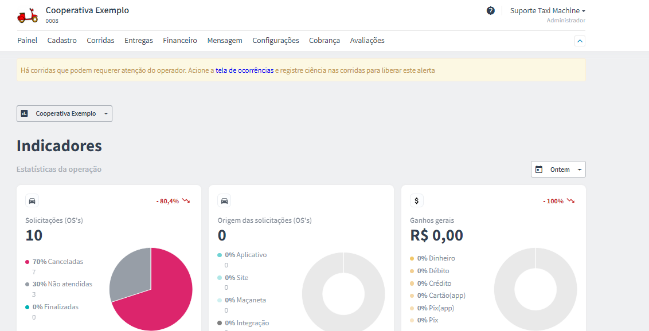649x331 pixels.
Task: Select the '70% Canceladas' legend entry
Action: point(54,262)
